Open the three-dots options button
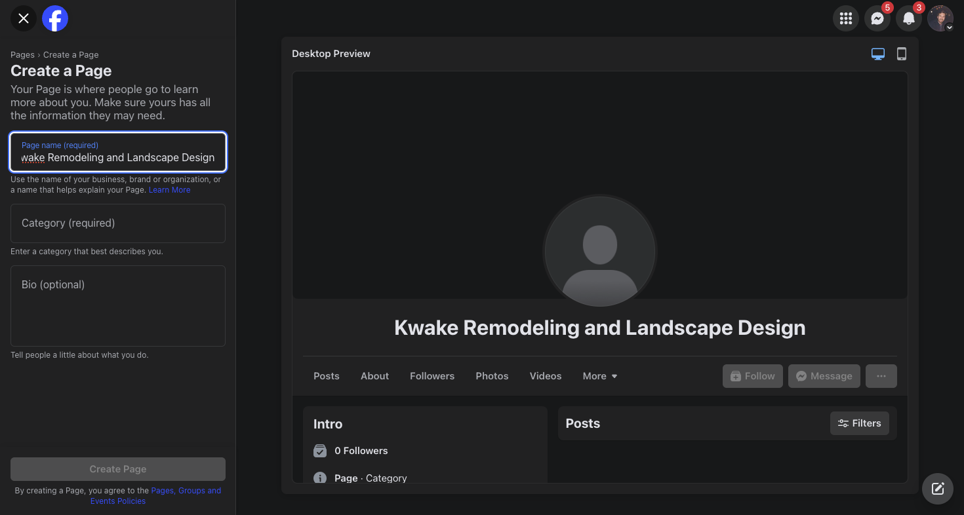The image size is (964, 515). [881, 376]
